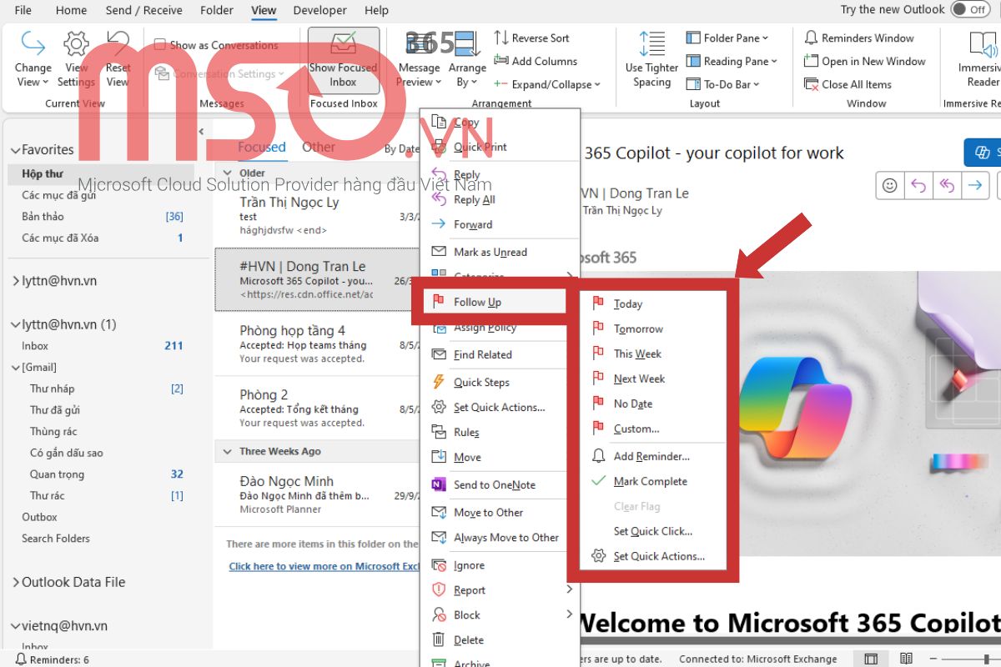Click Reminders: 6 in status bar

point(52,659)
